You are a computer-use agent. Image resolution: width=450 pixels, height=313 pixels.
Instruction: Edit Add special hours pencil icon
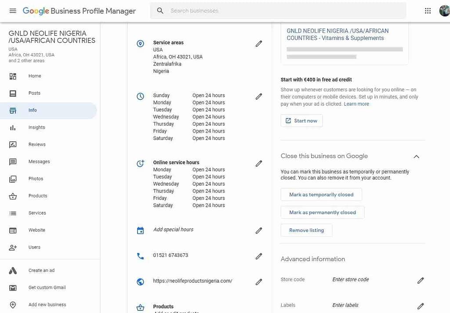point(259,230)
